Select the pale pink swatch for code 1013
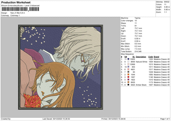The height and width of the screenshot is (121, 171). click(x=128, y=64)
